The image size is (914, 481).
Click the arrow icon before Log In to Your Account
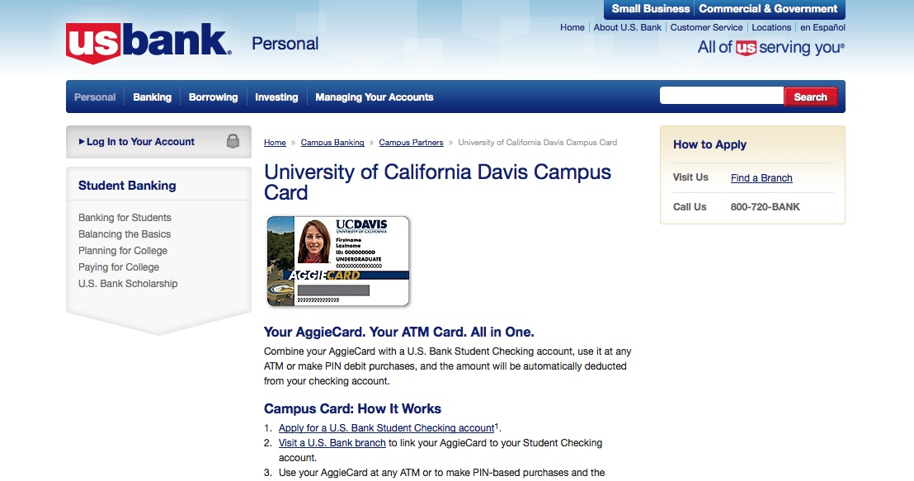pos(82,142)
